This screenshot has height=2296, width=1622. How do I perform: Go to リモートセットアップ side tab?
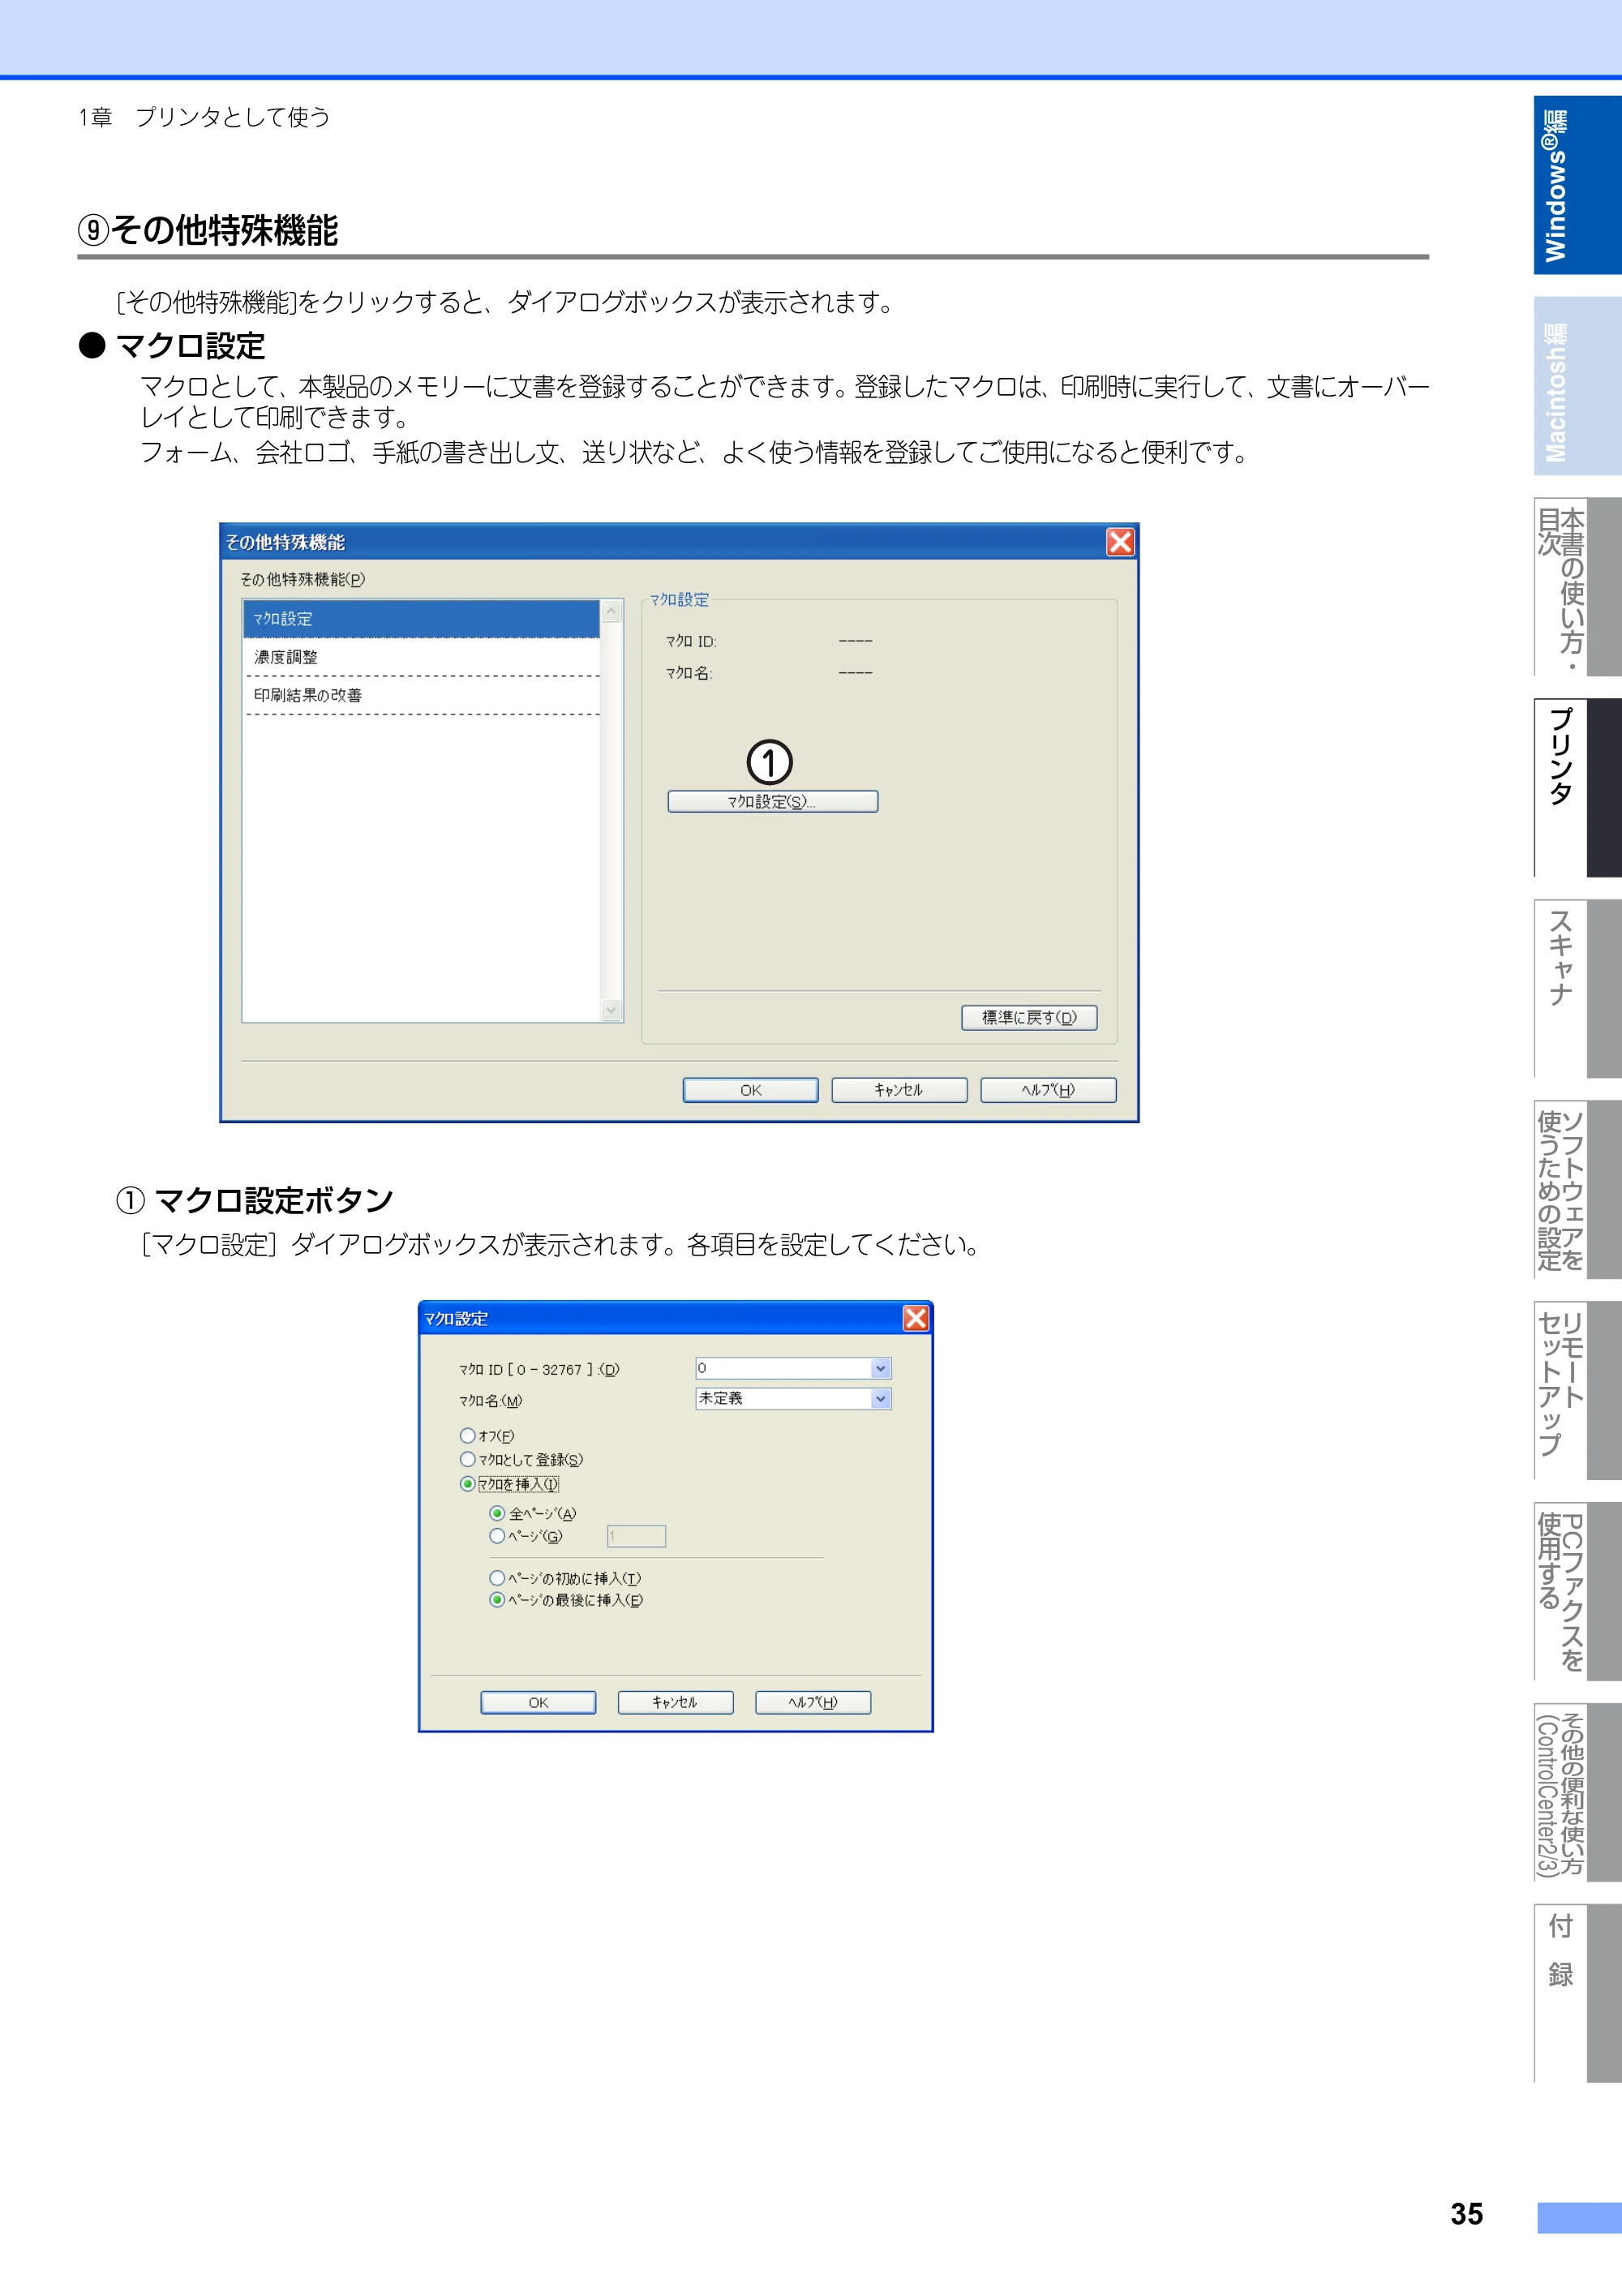1577,1391
